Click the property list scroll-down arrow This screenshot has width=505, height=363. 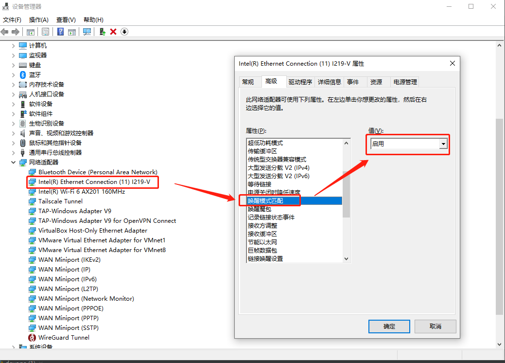(x=346, y=258)
